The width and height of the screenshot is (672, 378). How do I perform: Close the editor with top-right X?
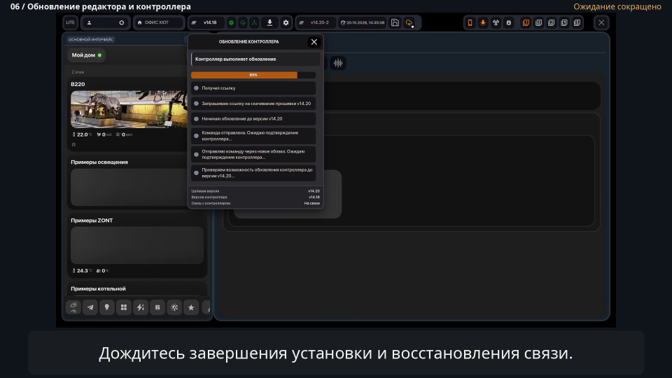601,22
